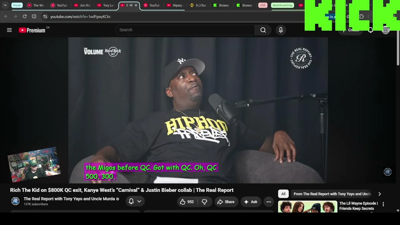Share this video

click(x=226, y=202)
